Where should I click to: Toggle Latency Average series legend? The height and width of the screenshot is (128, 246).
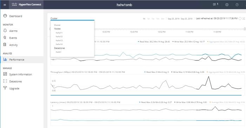point(227,102)
